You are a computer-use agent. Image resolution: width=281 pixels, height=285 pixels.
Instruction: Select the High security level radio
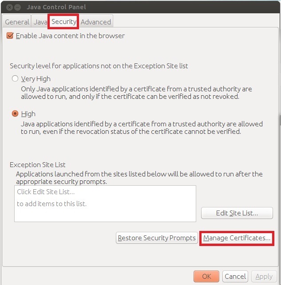click(16, 114)
